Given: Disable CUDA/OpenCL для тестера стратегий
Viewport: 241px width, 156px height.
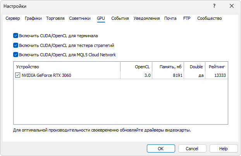Looking at the screenshot, I should 16,45.
